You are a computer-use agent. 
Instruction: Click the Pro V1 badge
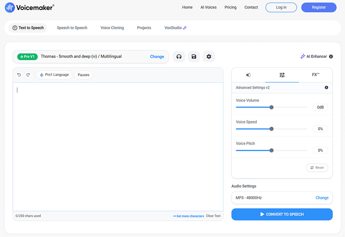pyautogui.click(x=28, y=57)
